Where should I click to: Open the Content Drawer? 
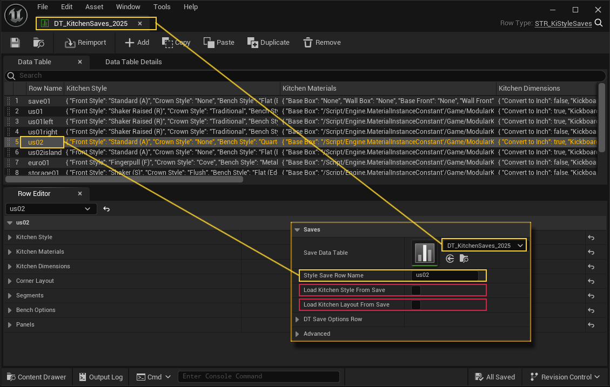36,377
